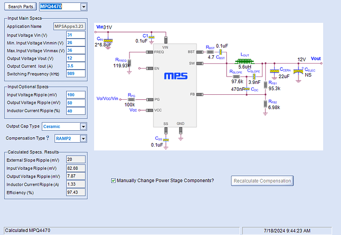Screen dimensions: 341x235
Task: Click the Search Parts button
Action: pyautogui.click(x=20, y=6)
